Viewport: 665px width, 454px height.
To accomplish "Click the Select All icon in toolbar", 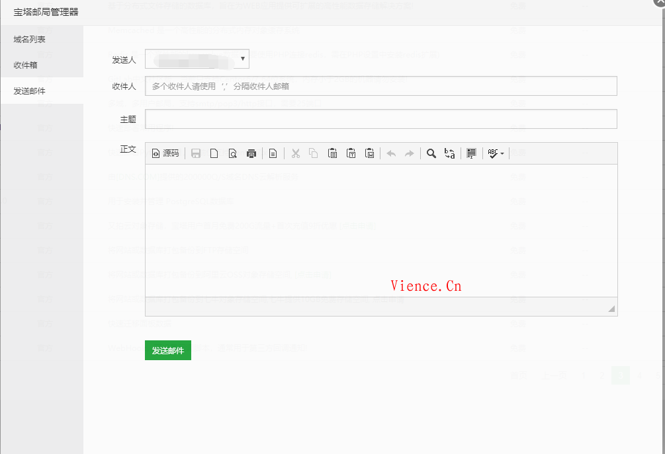I will click(x=471, y=153).
